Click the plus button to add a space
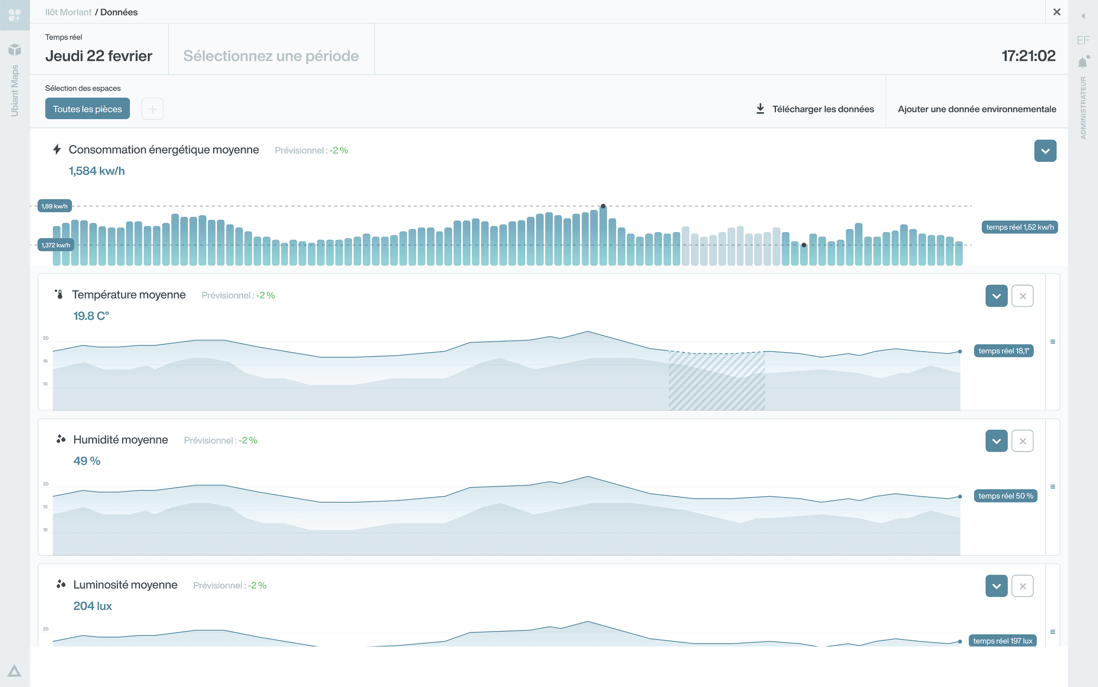This screenshot has width=1098, height=687. (153, 109)
